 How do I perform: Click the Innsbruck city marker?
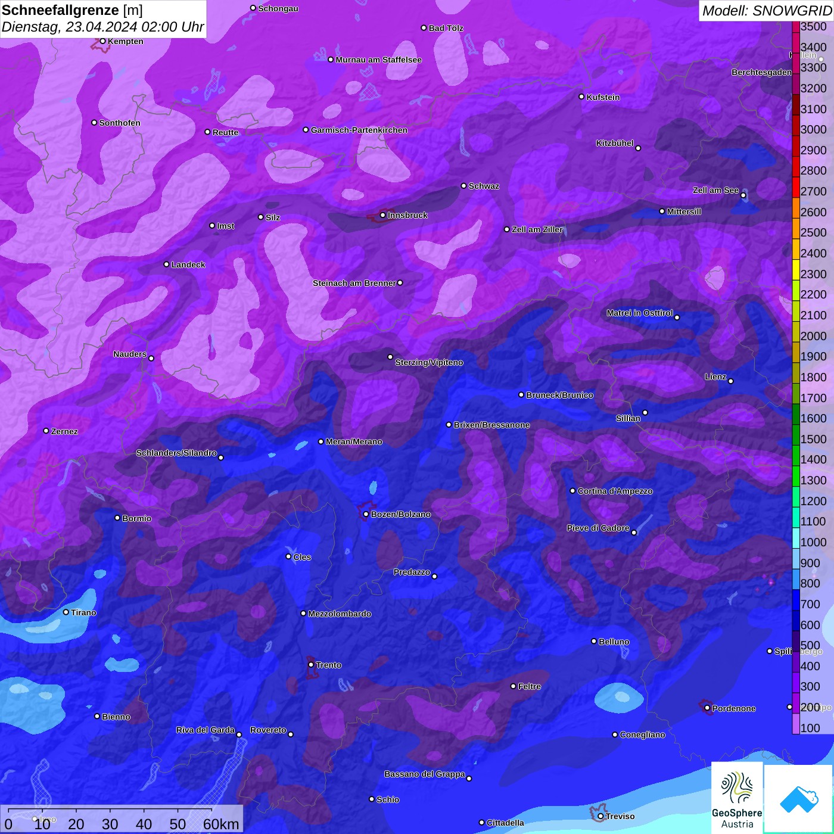tap(383, 215)
